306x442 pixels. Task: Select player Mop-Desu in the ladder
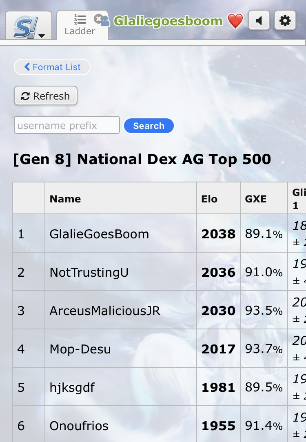tap(80, 349)
